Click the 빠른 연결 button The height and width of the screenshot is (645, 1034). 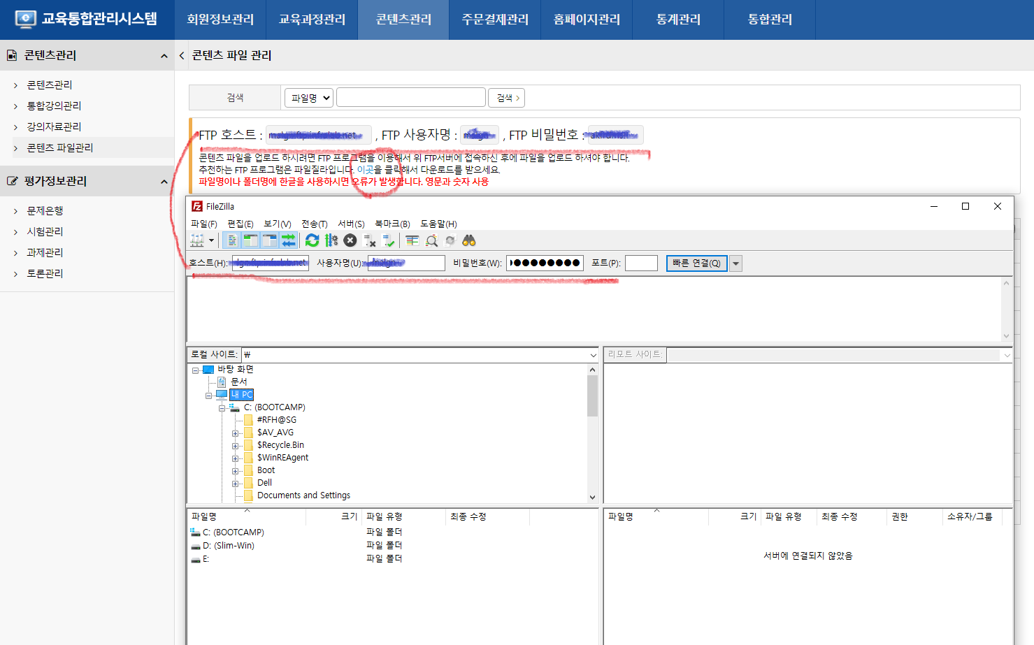click(x=696, y=263)
